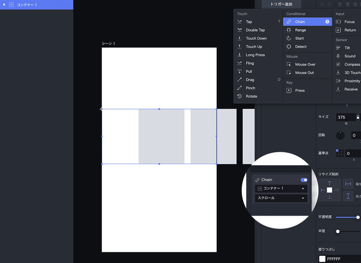Open the コンテナー 1 dropdown in Chain card
This screenshot has width=361, height=263.
click(x=281, y=188)
